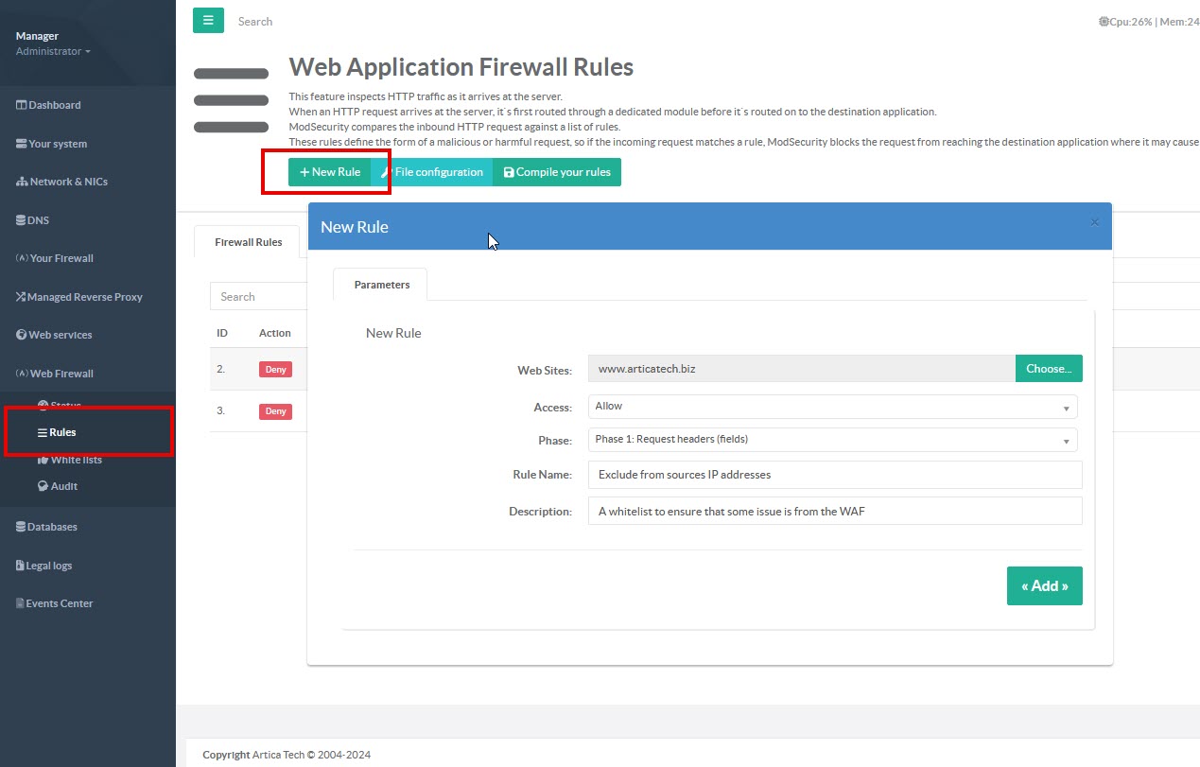This screenshot has width=1200, height=767.
Task: Click Compile your rules button
Action: [557, 172]
